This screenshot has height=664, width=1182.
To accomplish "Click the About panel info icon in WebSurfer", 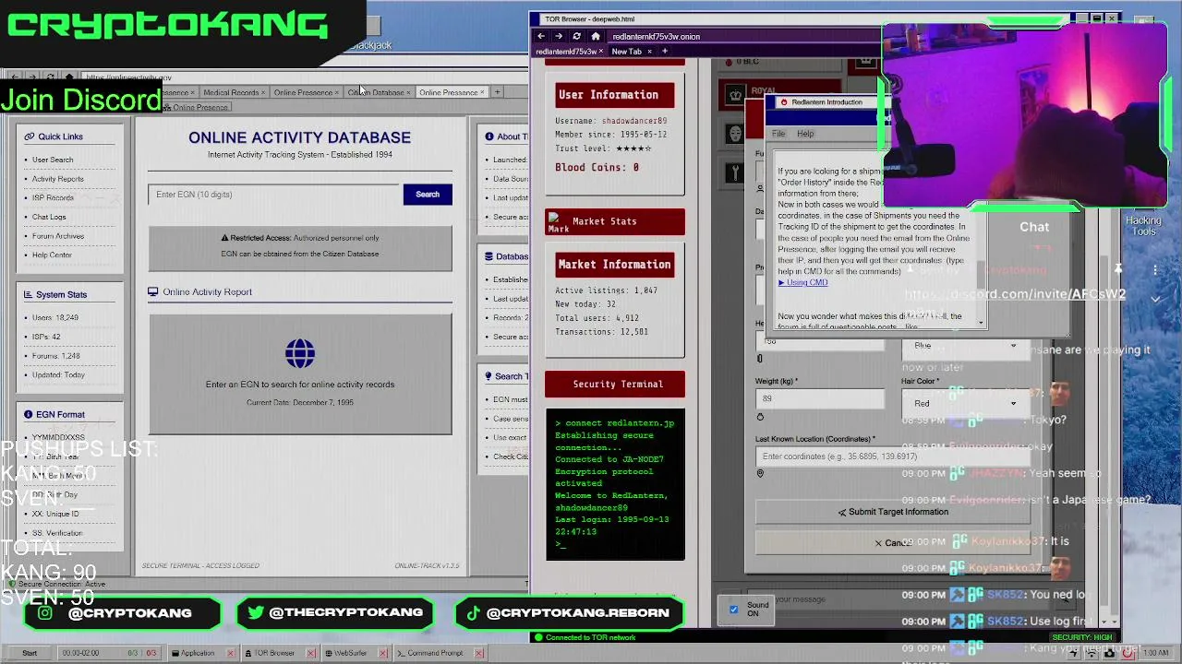I will pos(489,136).
